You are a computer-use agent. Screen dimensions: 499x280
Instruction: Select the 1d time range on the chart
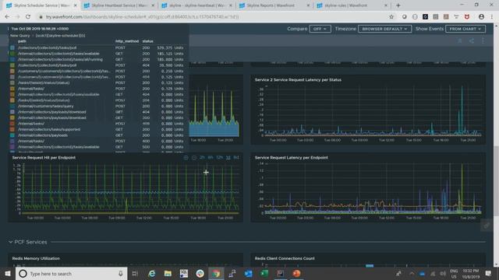[228, 157]
